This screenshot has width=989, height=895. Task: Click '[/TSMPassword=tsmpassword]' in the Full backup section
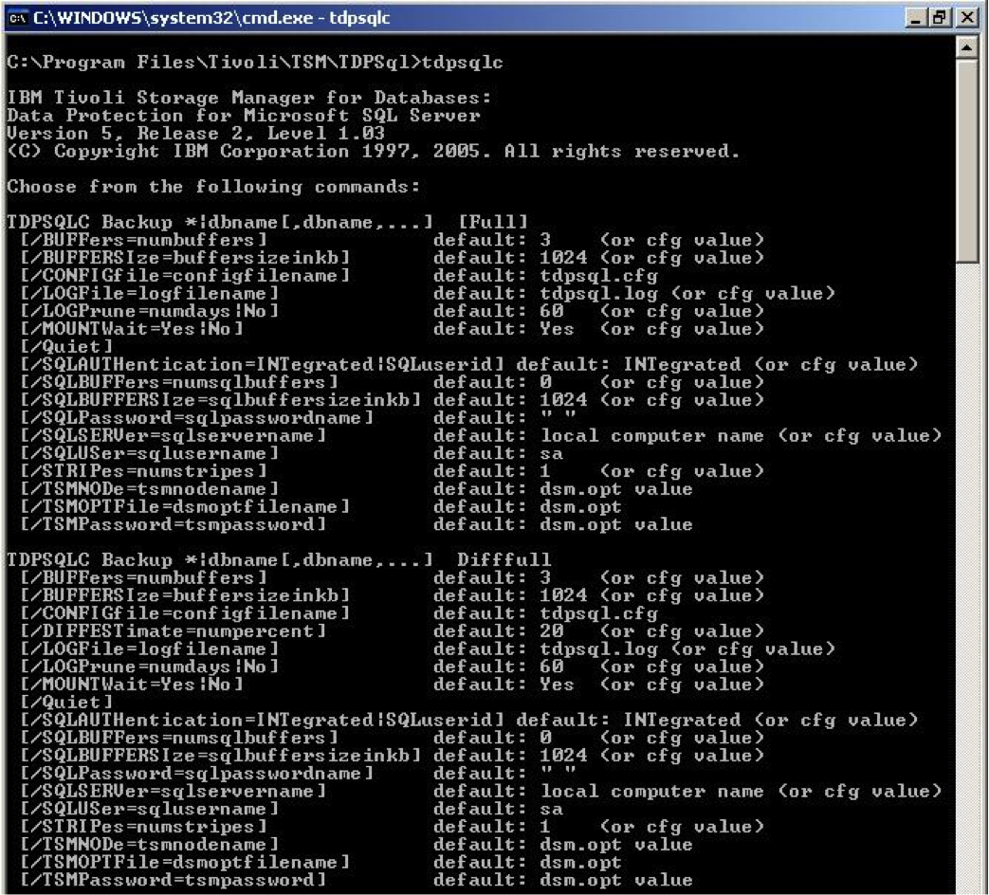pyautogui.click(x=174, y=524)
